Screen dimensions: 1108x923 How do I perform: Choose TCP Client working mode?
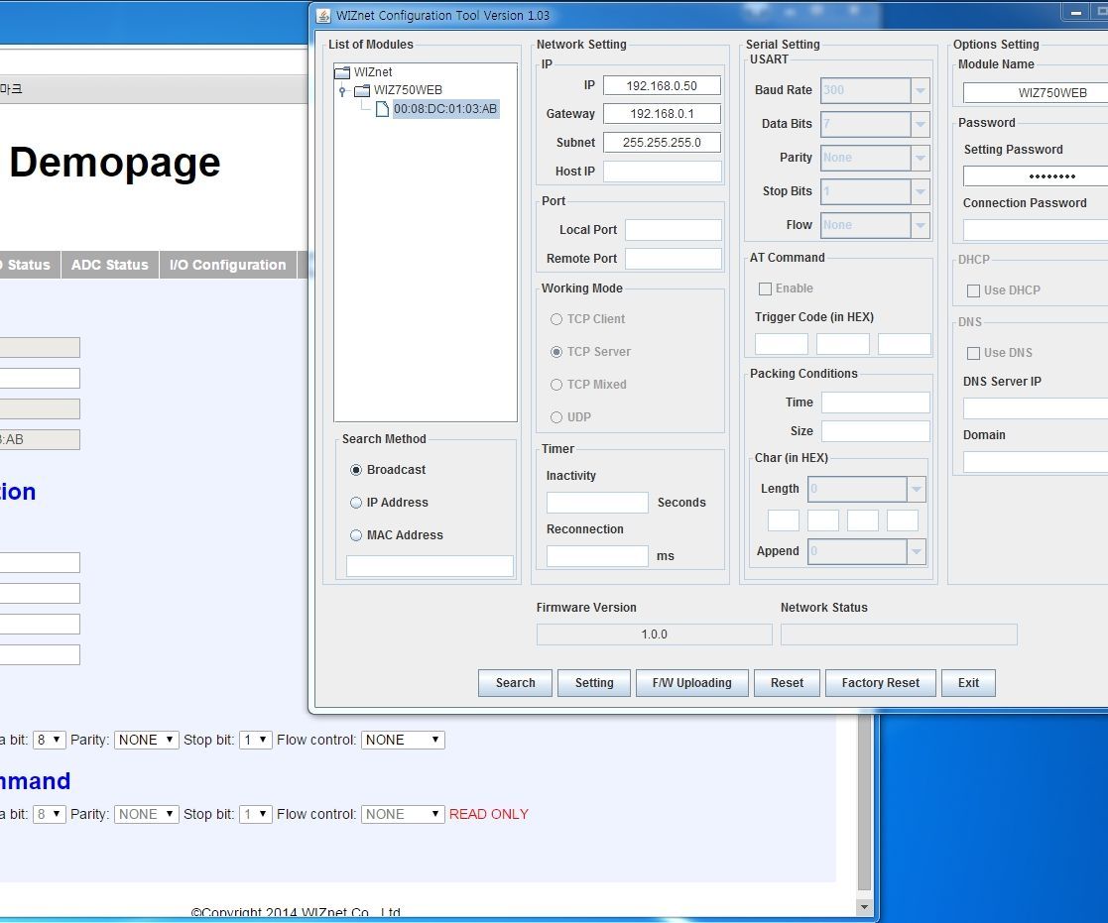556,319
